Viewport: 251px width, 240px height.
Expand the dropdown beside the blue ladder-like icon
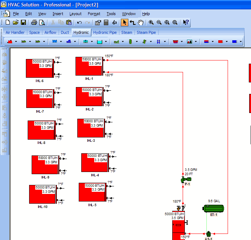[x=165, y=42]
